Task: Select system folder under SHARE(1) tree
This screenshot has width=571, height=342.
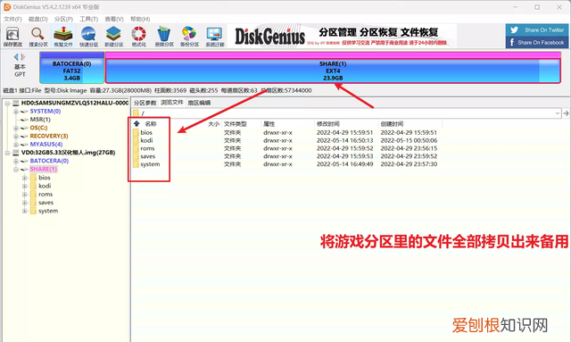Action: click(x=48, y=211)
